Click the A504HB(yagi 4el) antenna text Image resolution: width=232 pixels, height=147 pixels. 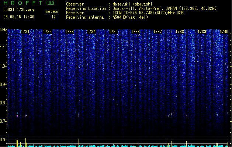130,17
